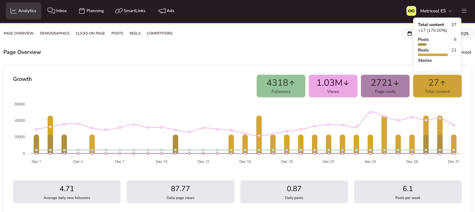Click the Total content gold card
This screenshot has height=212, width=475.
[437, 86]
